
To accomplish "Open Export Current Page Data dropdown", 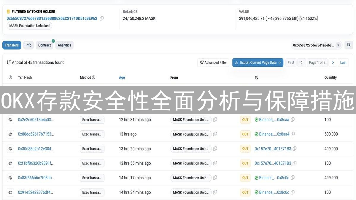I will pos(258,63).
